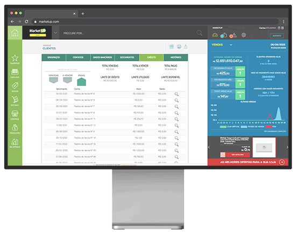
Task: Click the Faturamento Hoje up-arrow indicator
Action: click(241, 71)
